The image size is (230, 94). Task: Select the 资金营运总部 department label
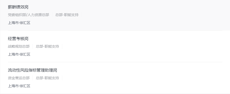point(19,78)
